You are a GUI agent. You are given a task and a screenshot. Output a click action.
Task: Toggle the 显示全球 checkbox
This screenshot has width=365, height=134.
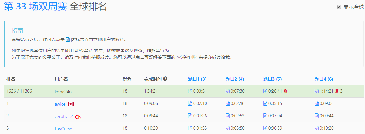tap(339, 7)
